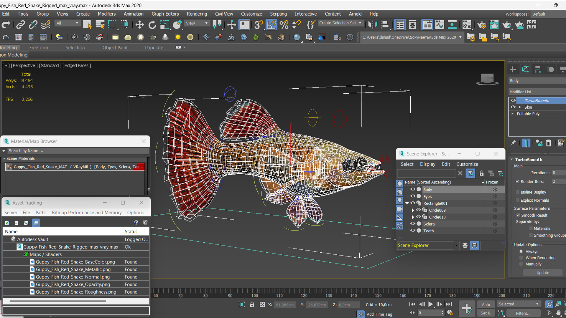Click the Search by Name field
This screenshot has width=566, height=318.
click(x=78, y=151)
